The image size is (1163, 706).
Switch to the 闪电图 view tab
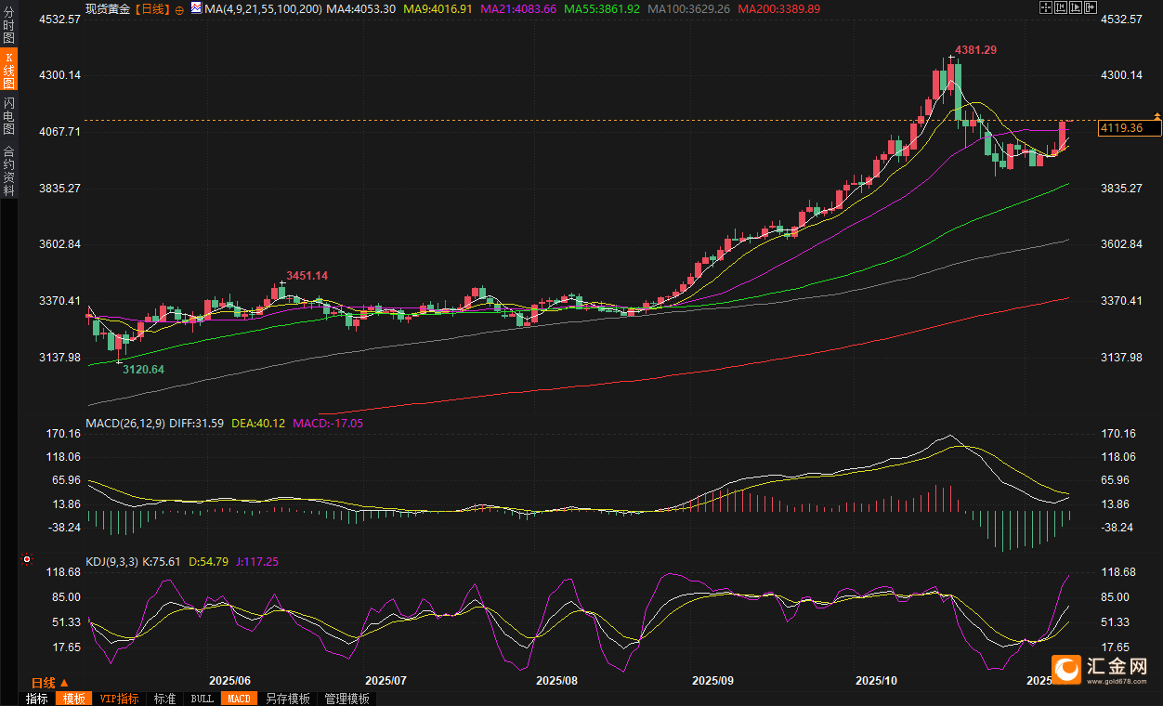point(8,115)
